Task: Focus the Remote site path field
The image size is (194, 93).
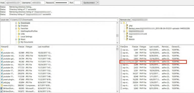Action: tap(162, 20)
